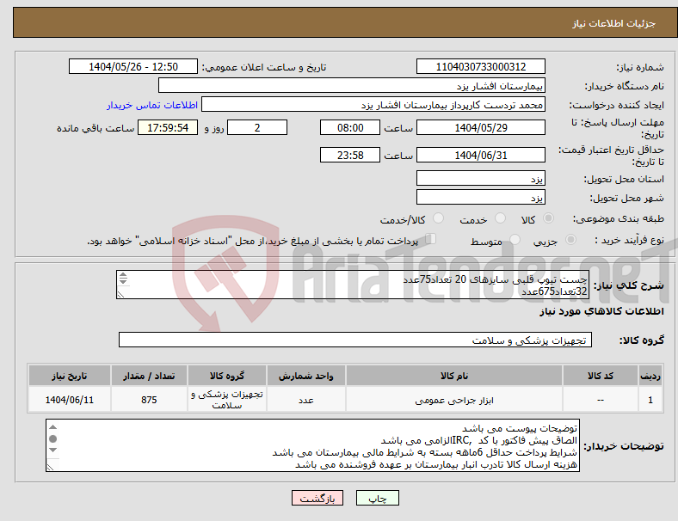Click the general description text area
This screenshot has height=521, width=678.
(353, 285)
